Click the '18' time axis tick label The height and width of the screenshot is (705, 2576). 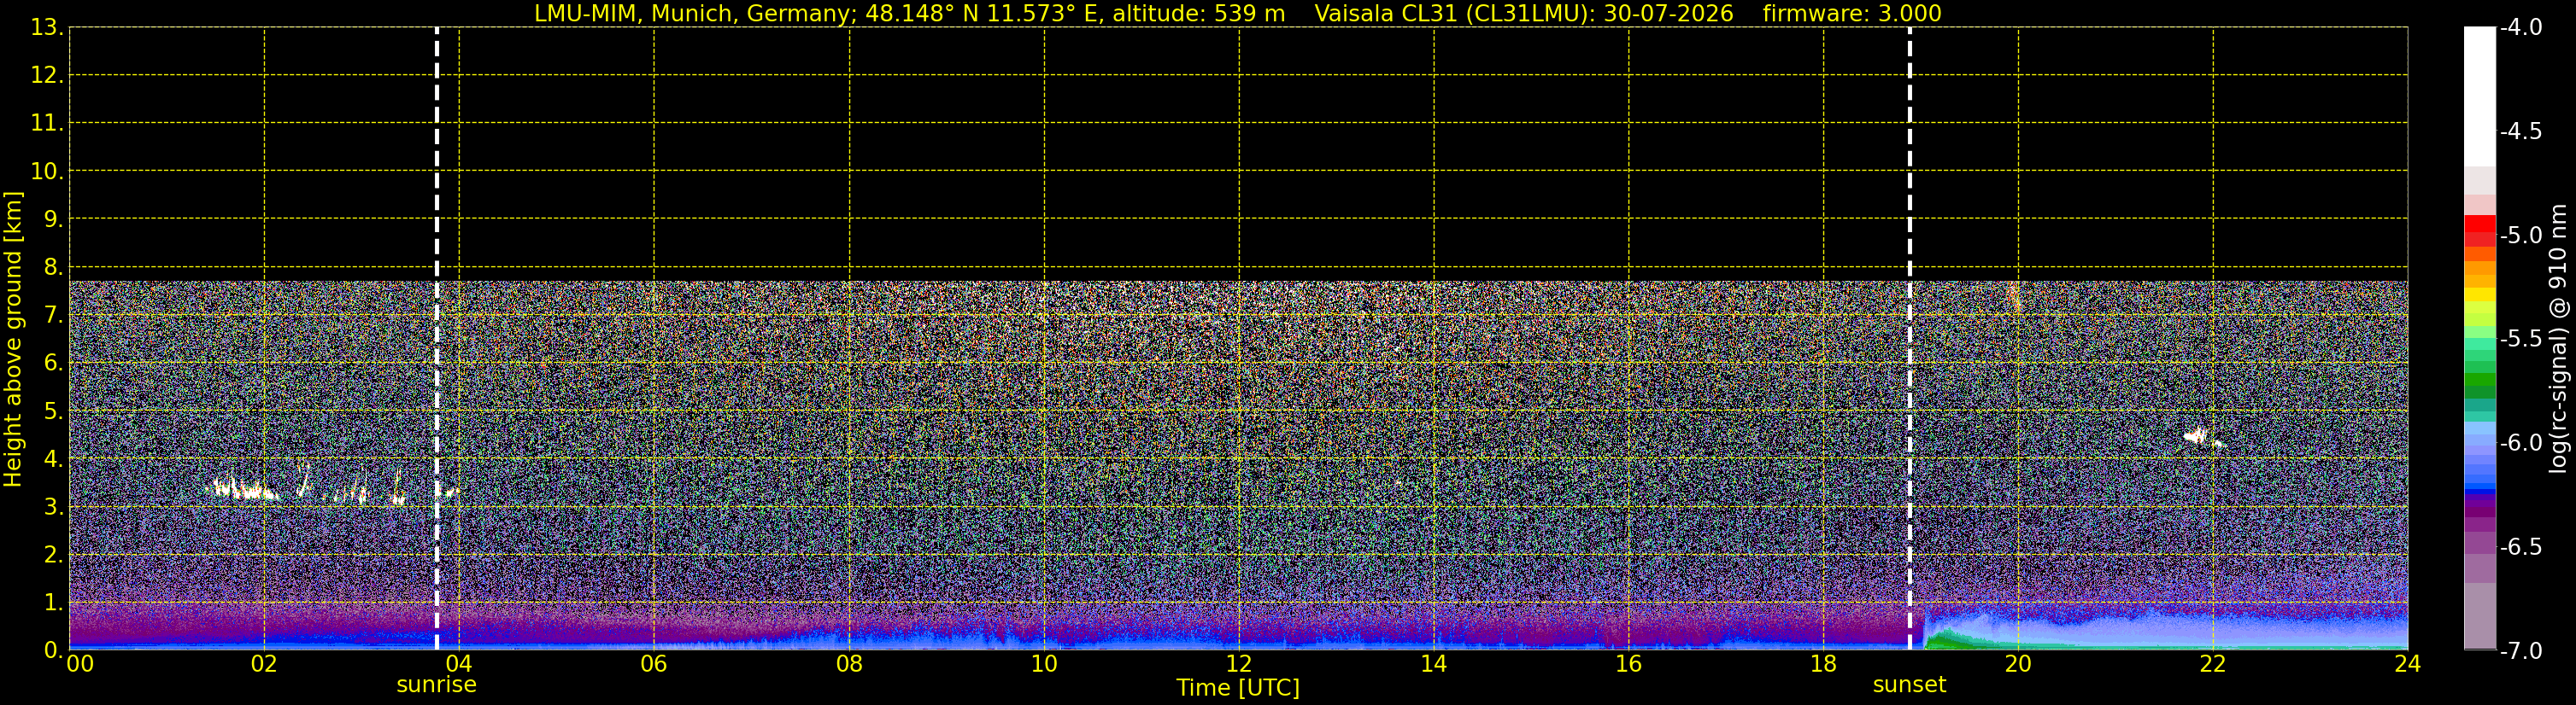click(1824, 664)
